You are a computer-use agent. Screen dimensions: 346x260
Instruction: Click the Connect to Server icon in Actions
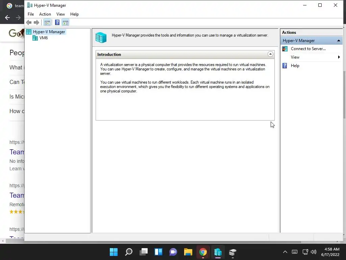[x=285, y=49]
